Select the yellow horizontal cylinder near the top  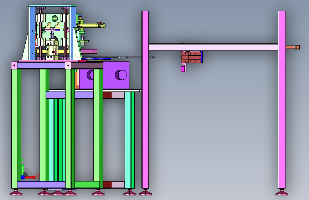[91, 25]
